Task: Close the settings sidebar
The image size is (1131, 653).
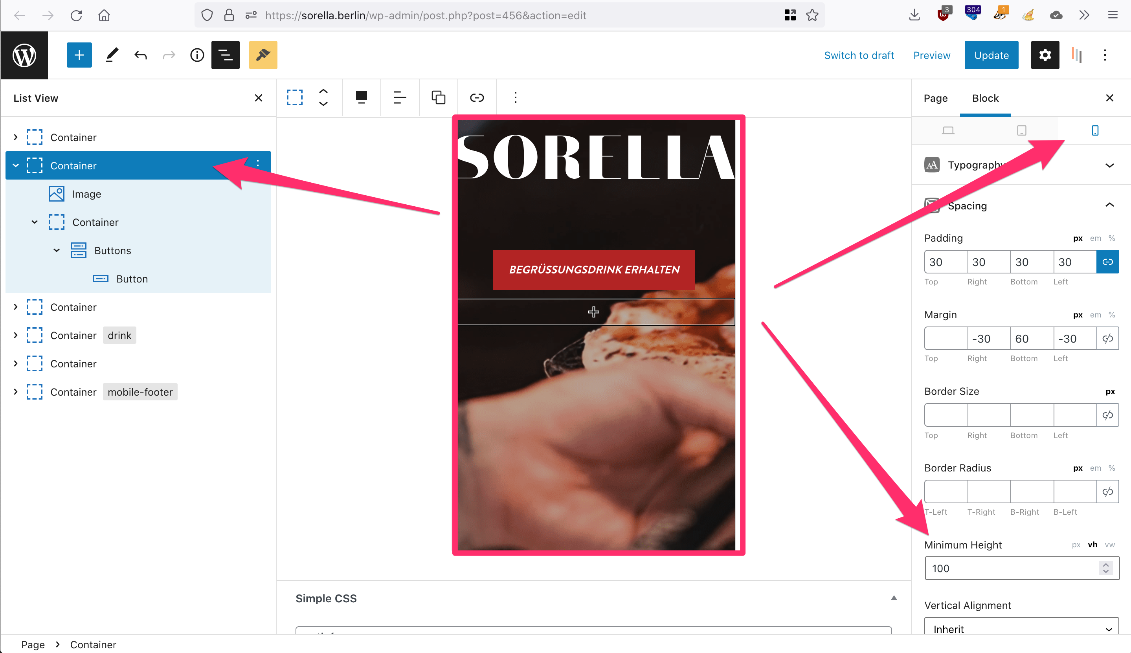Action: point(1110,98)
